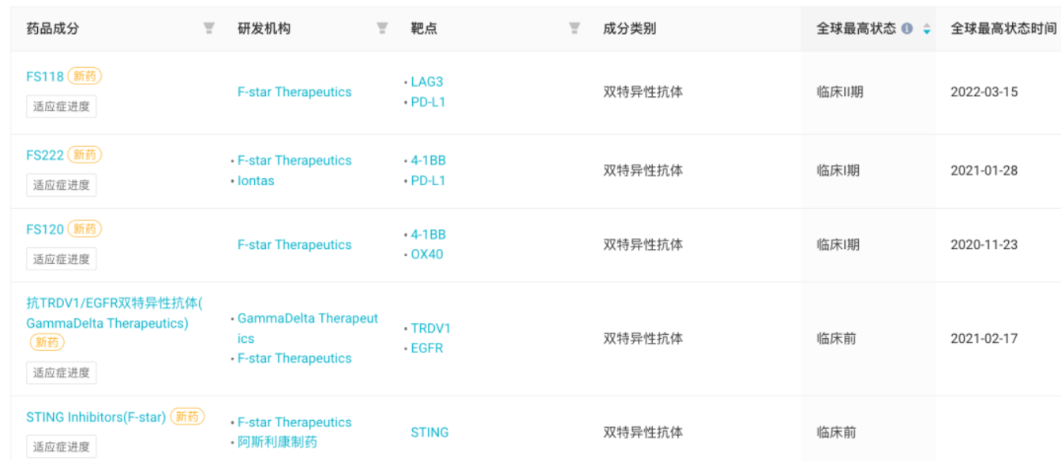1061x461 pixels.
Task: Click the 靶点 column filter funnel icon
Action: coord(575,28)
